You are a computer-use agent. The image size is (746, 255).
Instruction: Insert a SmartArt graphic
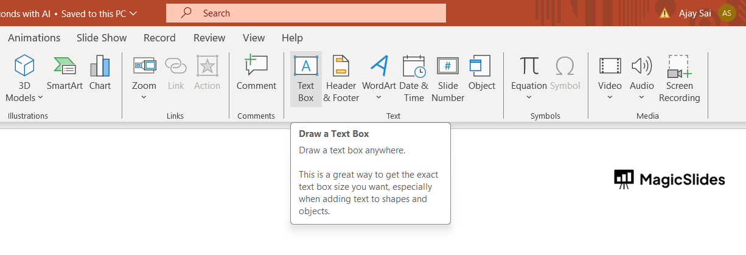pyautogui.click(x=64, y=72)
